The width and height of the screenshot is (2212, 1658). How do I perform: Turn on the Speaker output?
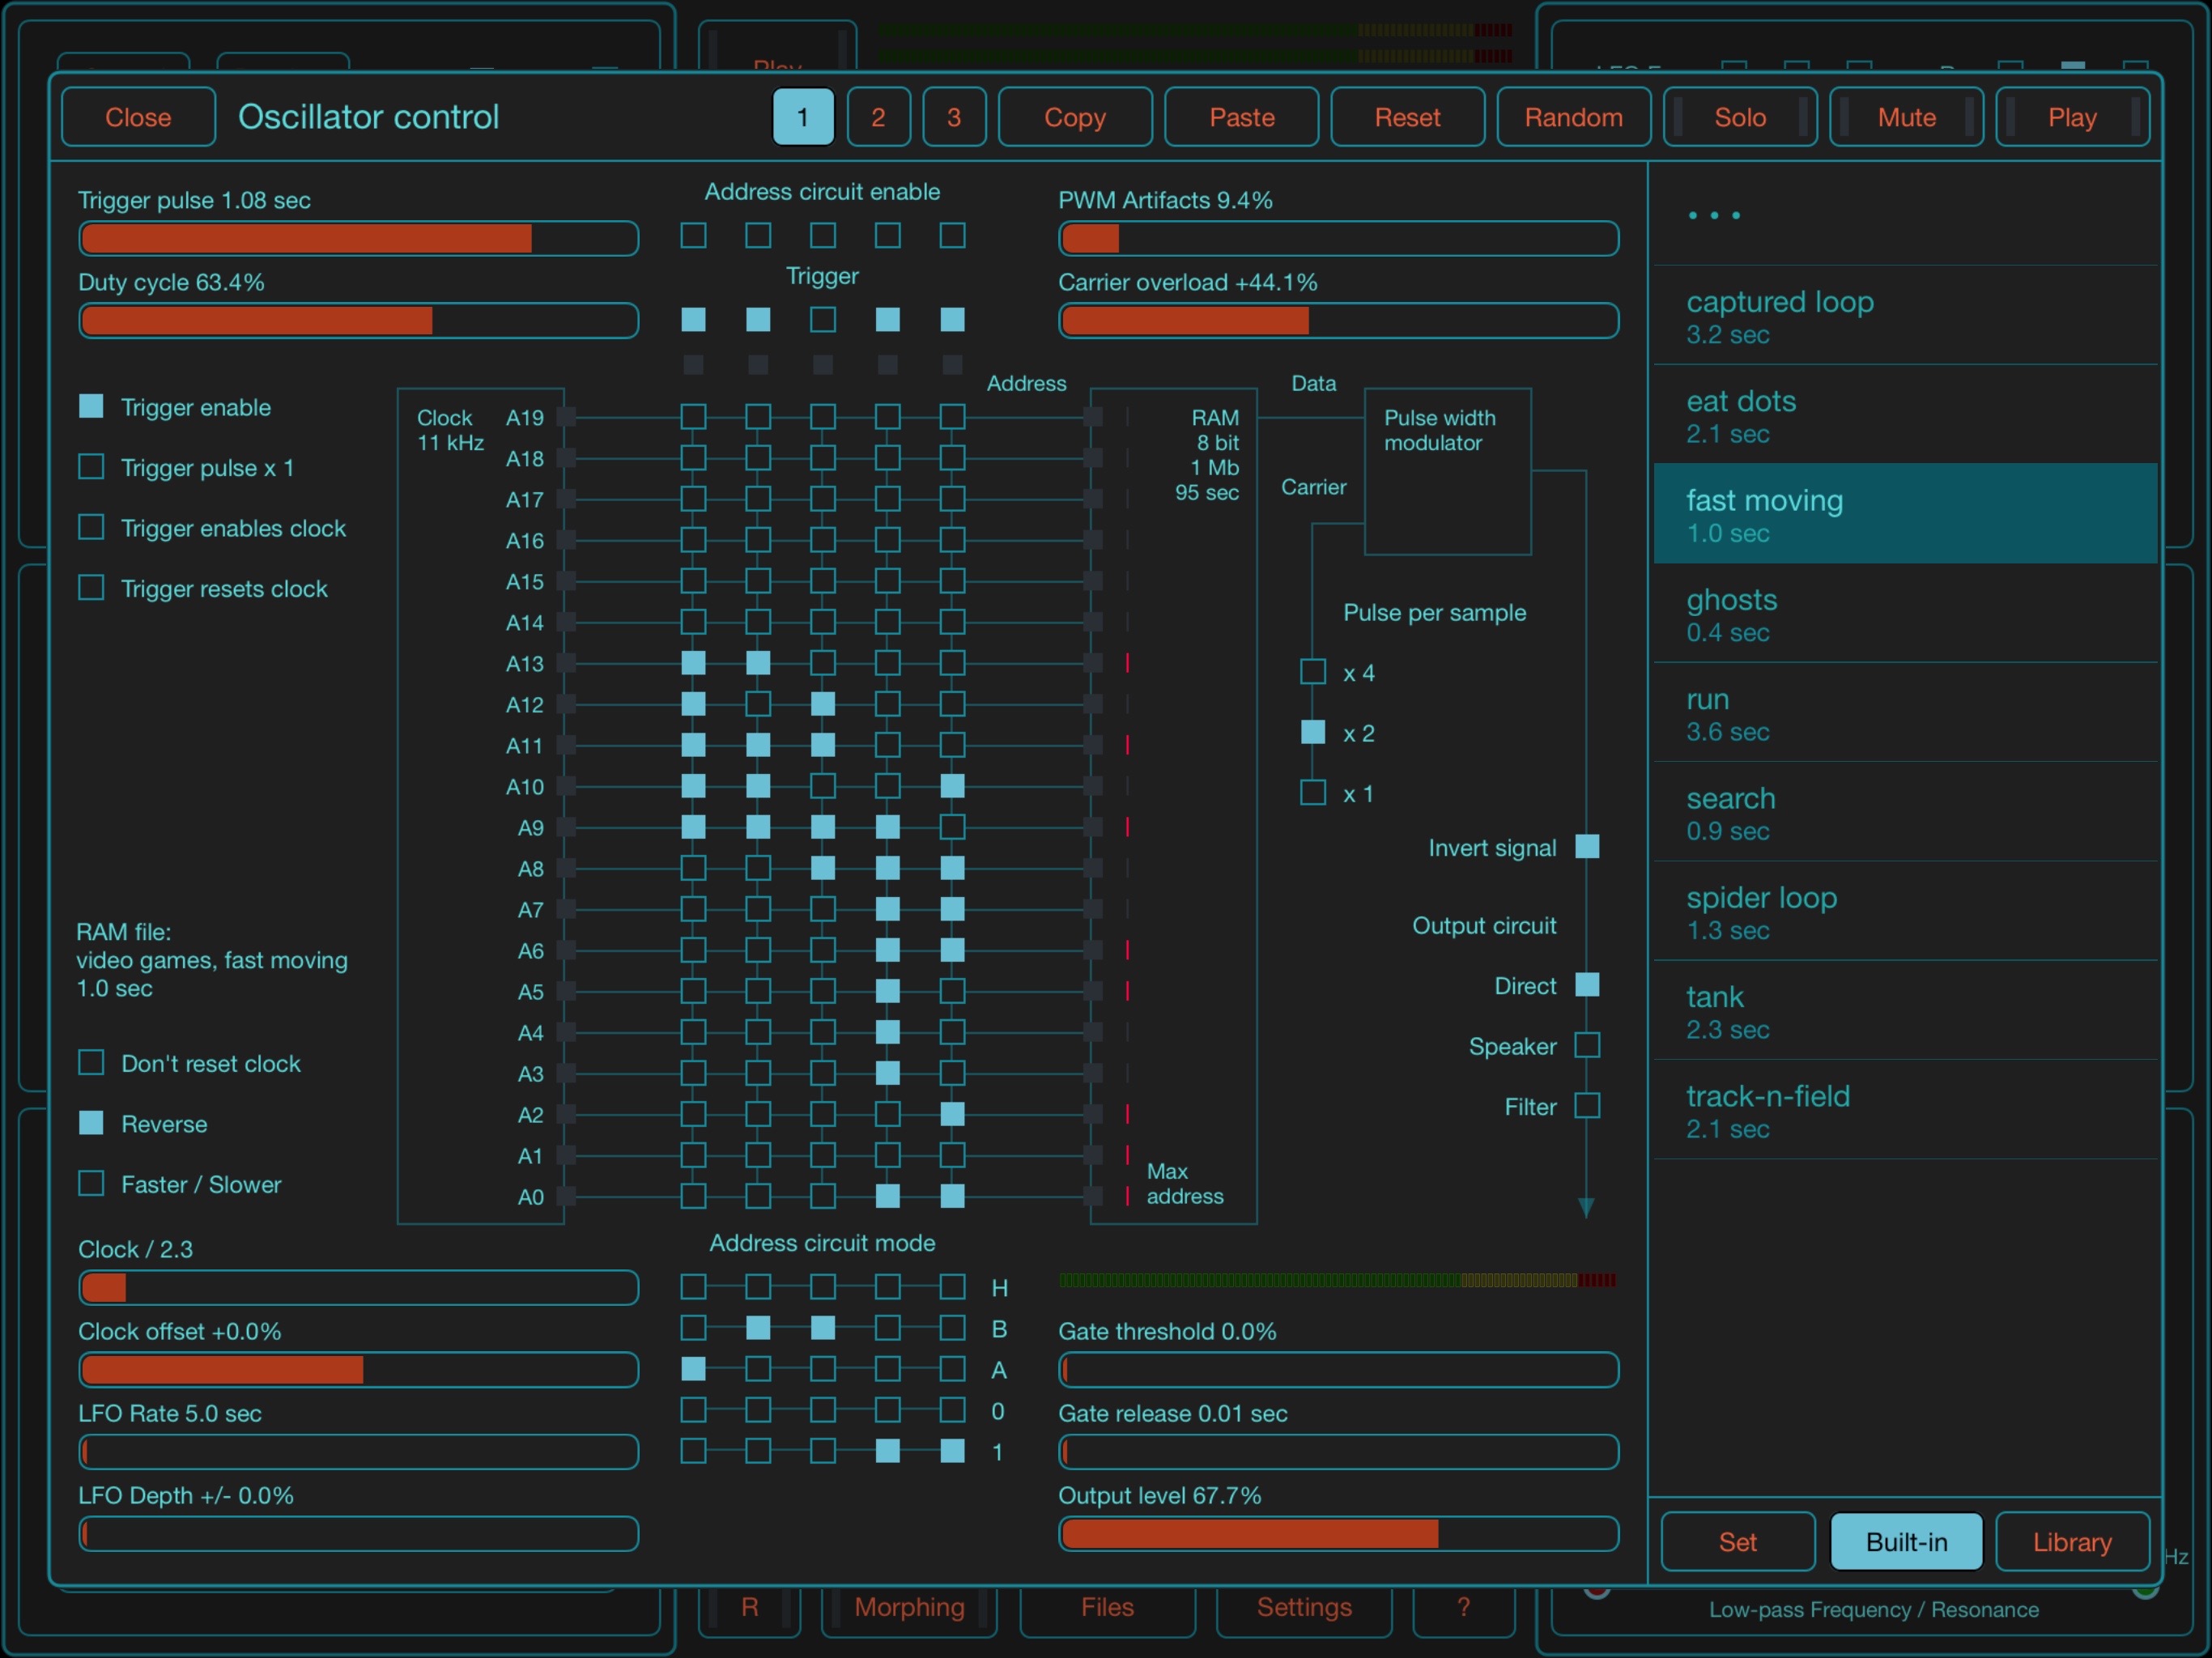[x=1587, y=1046]
